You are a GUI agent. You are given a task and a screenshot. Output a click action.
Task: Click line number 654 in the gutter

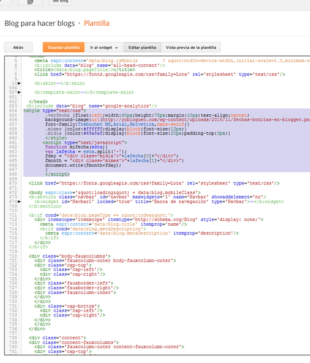(14, 111)
